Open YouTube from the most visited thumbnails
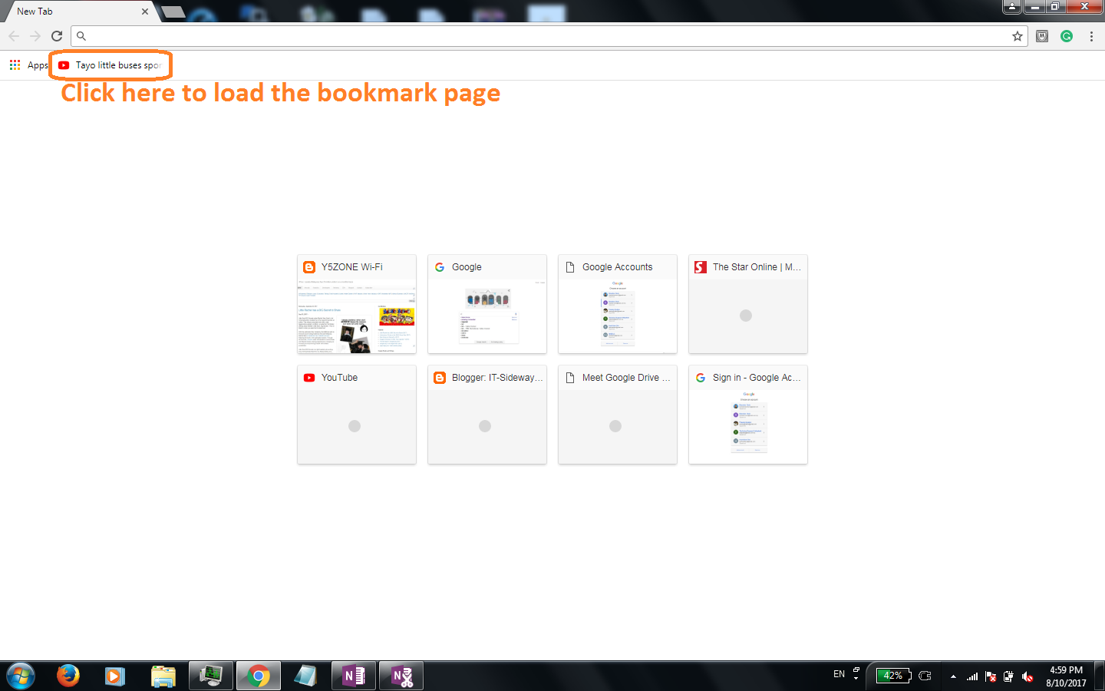The height and width of the screenshot is (691, 1105). (356, 415)
